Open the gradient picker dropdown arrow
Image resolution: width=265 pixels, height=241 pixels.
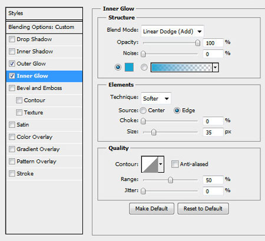point(216,68)
